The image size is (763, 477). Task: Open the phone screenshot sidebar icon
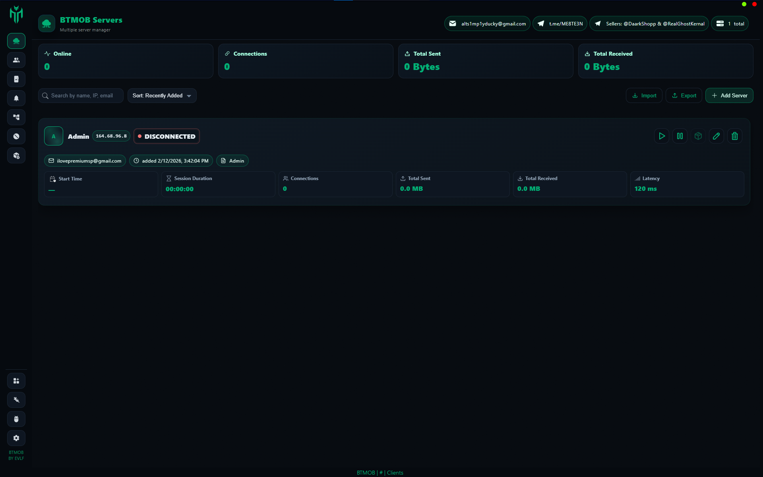[x=16, y=79]
